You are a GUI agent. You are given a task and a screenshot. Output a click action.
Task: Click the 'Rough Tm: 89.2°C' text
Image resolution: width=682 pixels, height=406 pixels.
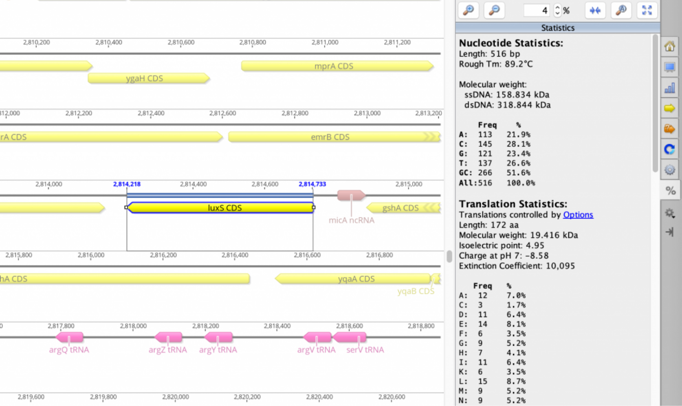[x=496, y=64]
